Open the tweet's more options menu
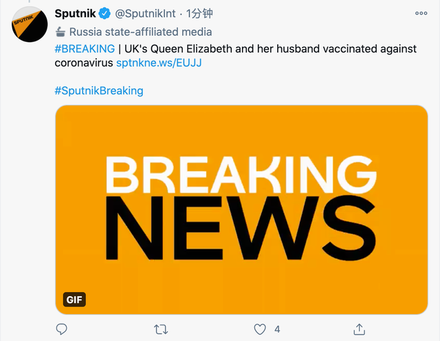440x341 pixels. (x=420, y=13)
